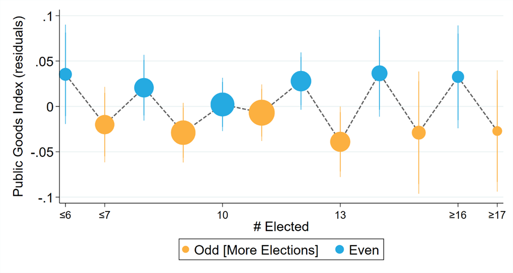Select the orange marker just before 10
The height and width of the screenshot is (273, 513).
click(x=183, y=133)
